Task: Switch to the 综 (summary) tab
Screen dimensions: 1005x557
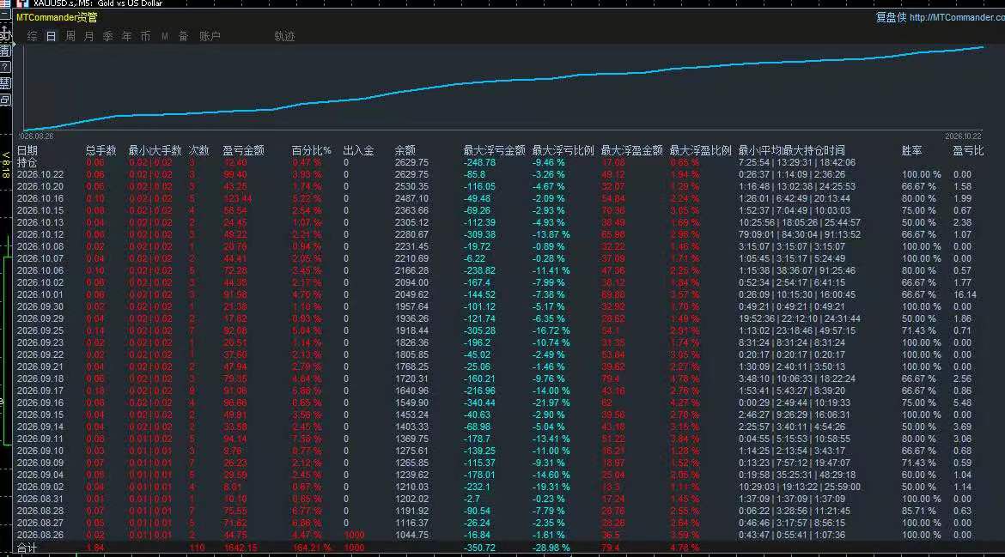Action: point(32,37)
